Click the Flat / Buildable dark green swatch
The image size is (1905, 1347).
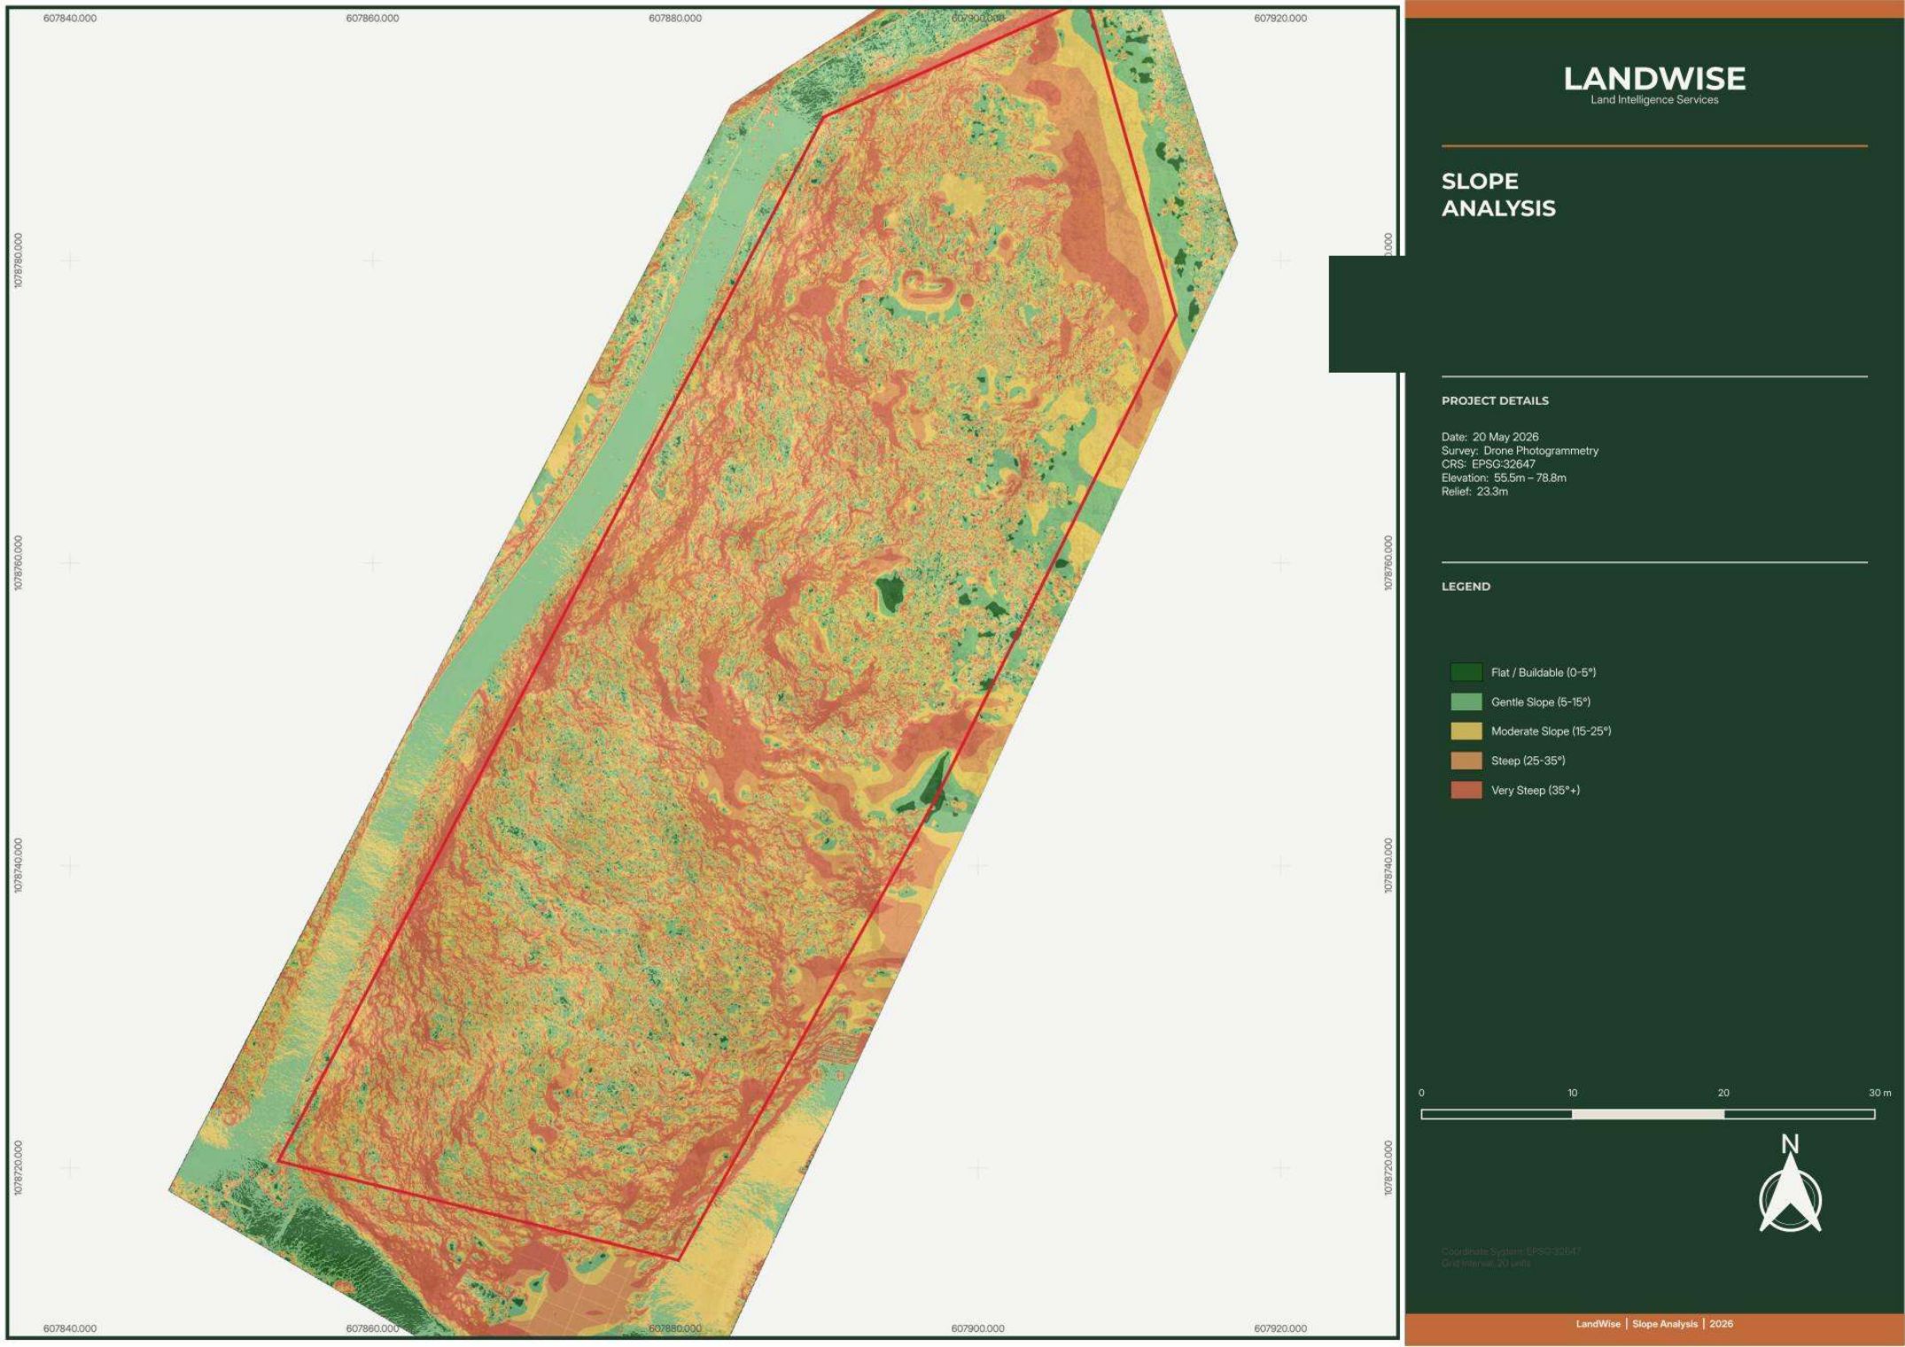coord(1466,672)
